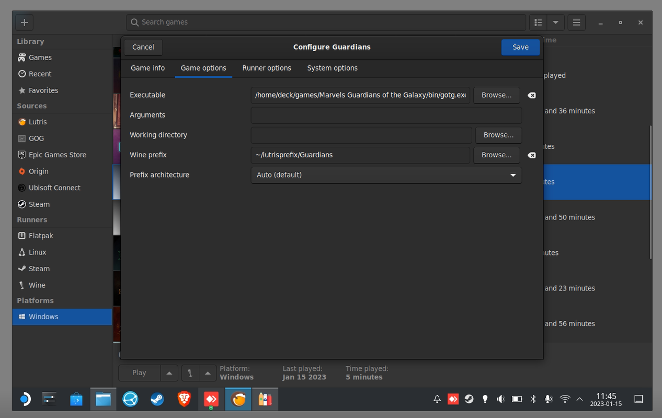Image resolution: width=662 pixels, height=418 pixels.
Task: Switch to the Game options tab
Action: [x=203, y=68]
